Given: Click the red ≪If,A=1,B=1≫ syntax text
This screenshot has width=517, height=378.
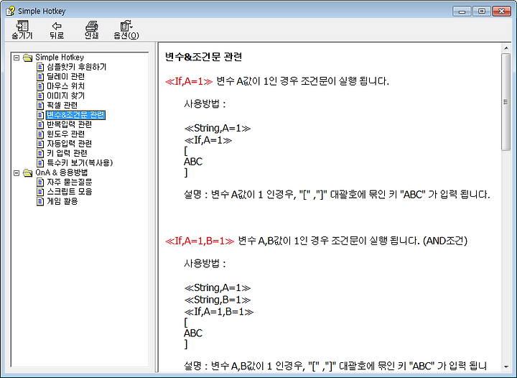Looking at the screenshot, I should (x=200, y=241).
